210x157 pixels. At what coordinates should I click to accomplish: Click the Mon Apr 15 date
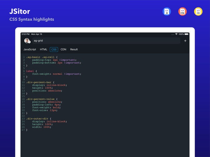[x=37, y=34]
